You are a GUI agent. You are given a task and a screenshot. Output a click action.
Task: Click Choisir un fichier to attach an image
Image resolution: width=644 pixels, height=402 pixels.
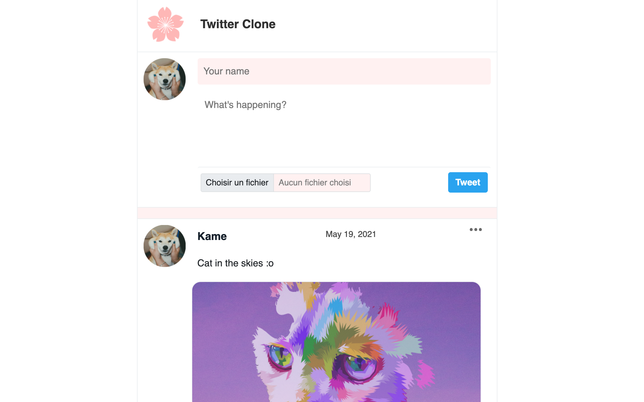point(237,182)
